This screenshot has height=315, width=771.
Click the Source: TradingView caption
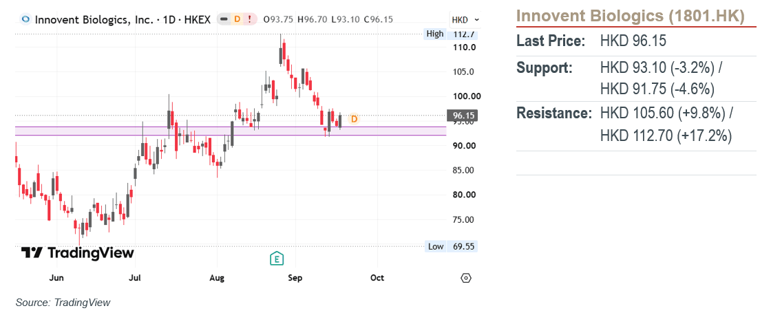tap(63, 302)
